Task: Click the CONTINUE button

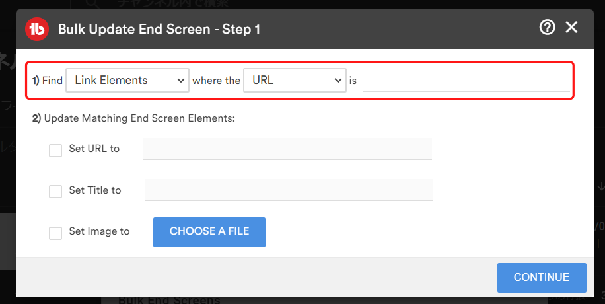Action: pyautogui.click(x=542, y=278)
